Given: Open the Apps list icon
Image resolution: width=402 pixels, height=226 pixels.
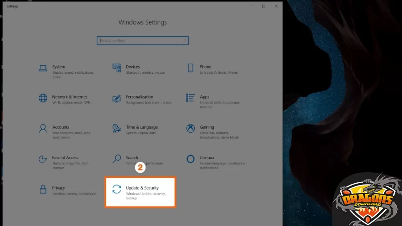Looking at the screenshot, I should tap(190, 97).
